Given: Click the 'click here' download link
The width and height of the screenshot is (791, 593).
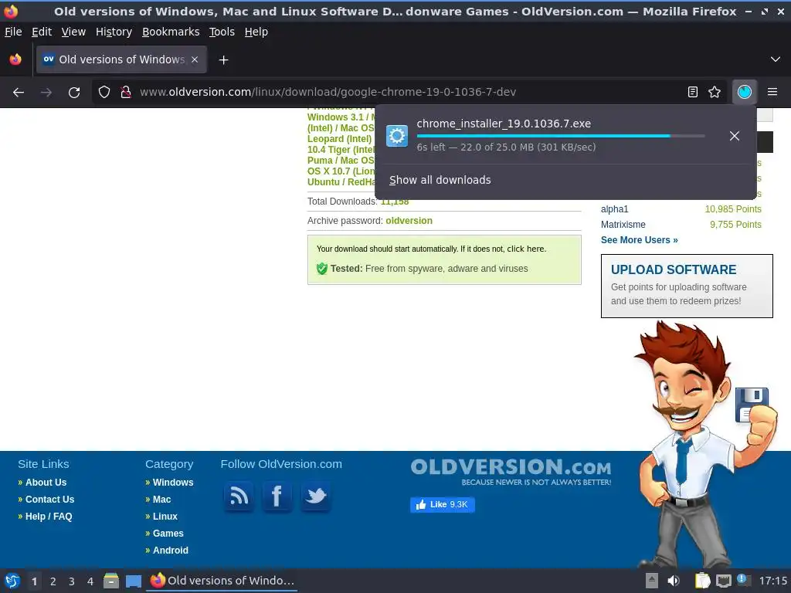Looking at the screenshot, I should 525,249.
